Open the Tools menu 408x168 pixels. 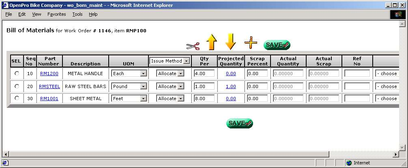[77, 14]
